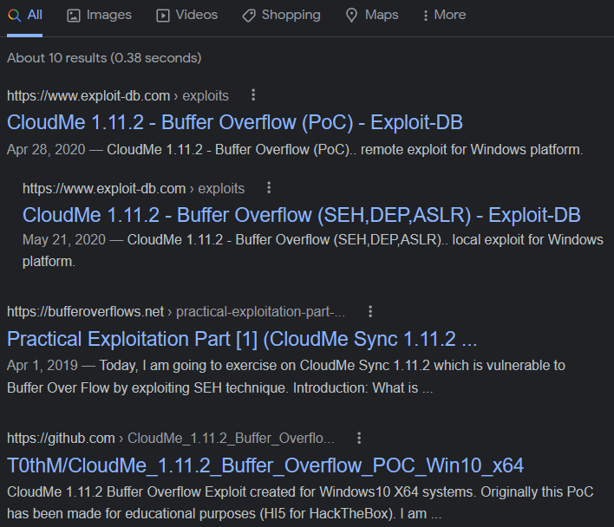The height and width of the screenshot is (527, 614).
Task: Click the Apr 1, 2019 result snippet
Action: click(x=286, y=376)
